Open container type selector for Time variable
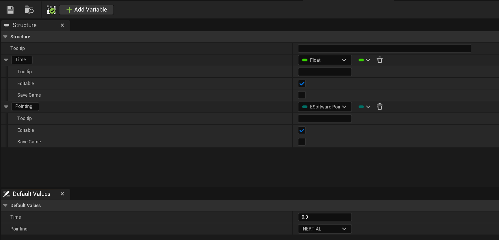The height and width of the screenshot is (240, 499). pyautogui.click(x=364, y=60)
